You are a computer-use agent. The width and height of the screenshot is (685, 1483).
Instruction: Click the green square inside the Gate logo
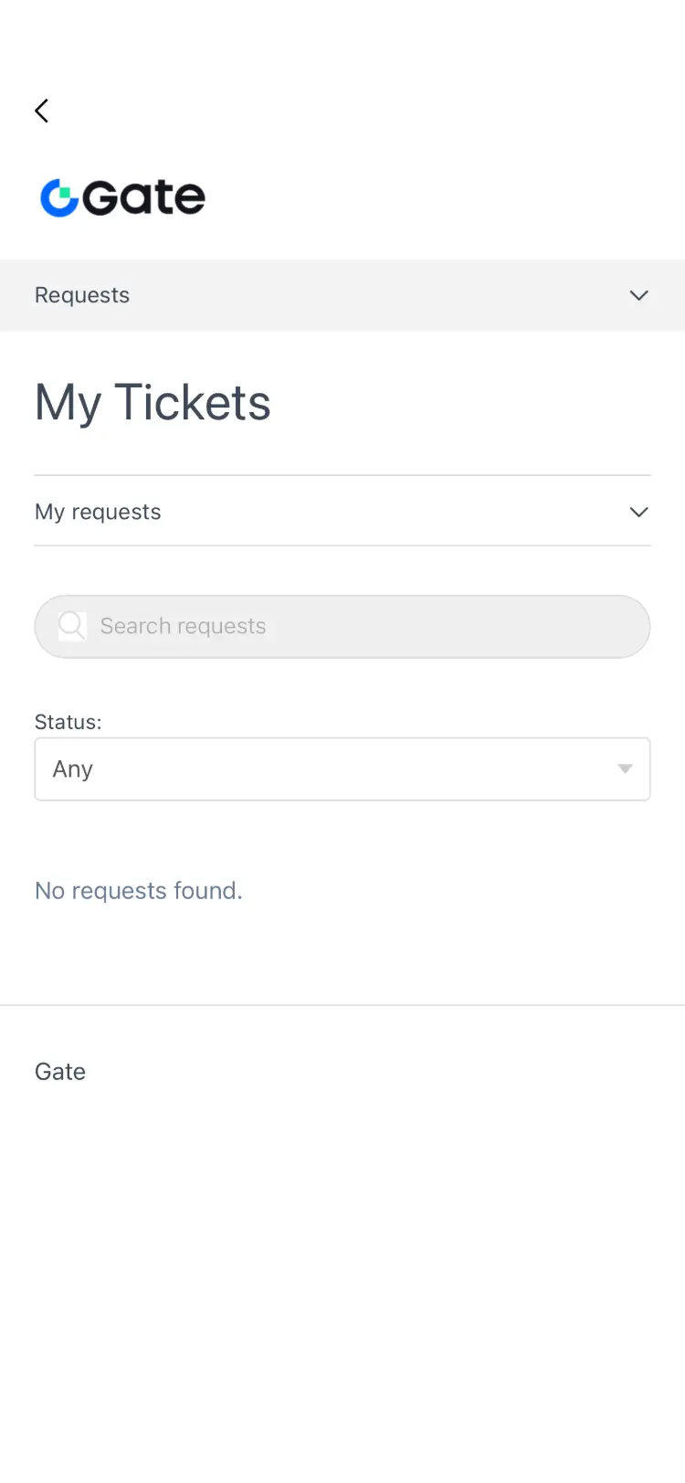pos(67,192)
